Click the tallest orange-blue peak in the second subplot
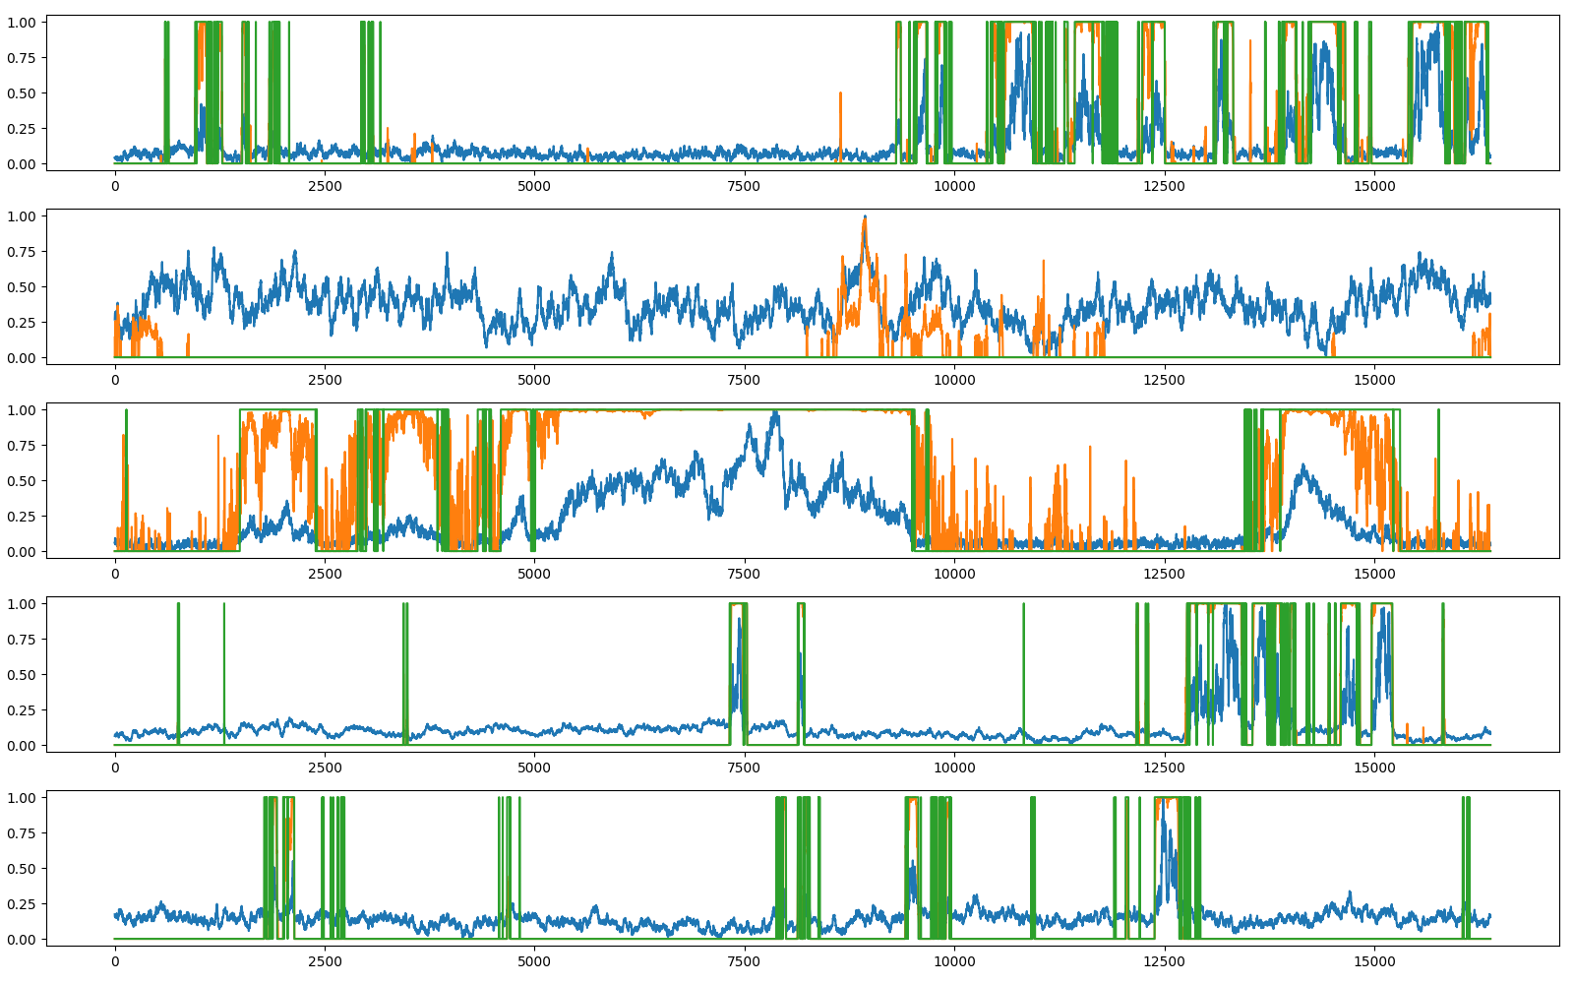The height and width of the screenshot is (984, 1574). (x=865, y=218)
